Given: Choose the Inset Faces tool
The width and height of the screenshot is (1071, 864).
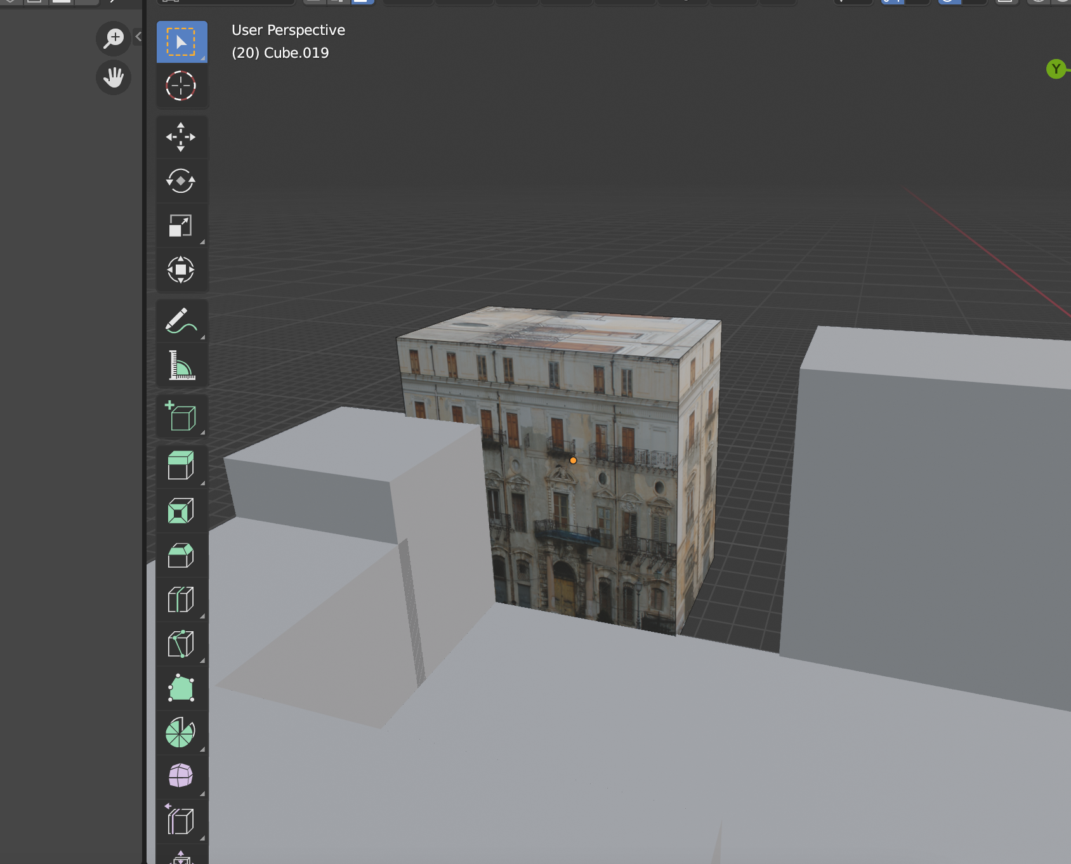Looking at the screenshot, I should pyautogui.click(x=181, y=511).
